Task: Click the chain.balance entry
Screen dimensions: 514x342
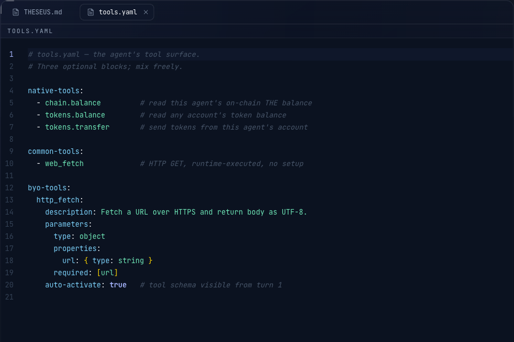Action: (x=73, y=103)
